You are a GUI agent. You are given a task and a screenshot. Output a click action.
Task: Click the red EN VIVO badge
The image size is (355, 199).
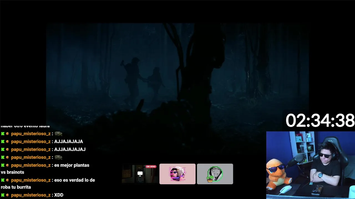[151, 167]
